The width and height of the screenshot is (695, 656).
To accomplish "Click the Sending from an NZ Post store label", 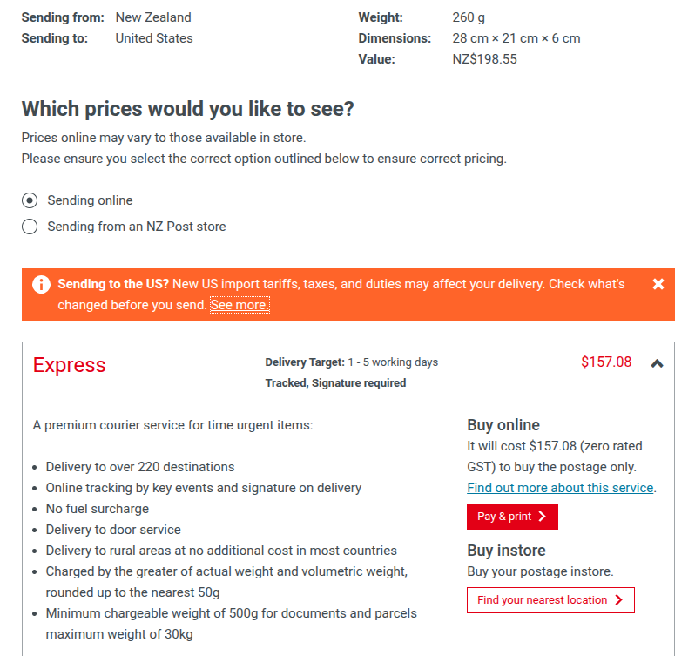I will pos(137,227).
